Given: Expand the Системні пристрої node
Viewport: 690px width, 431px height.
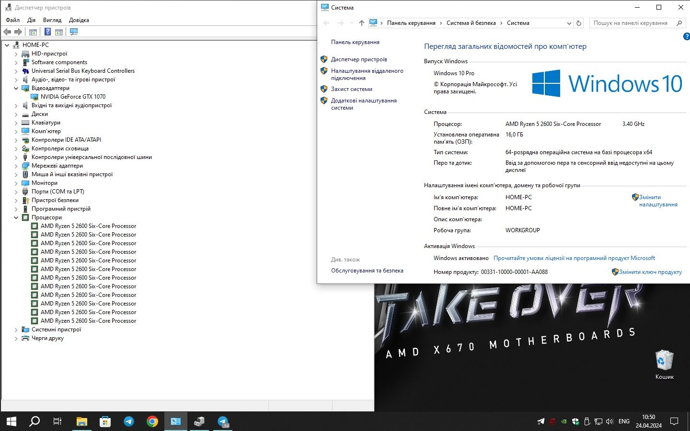Looking at the screenshot, I should click(16, 329).
